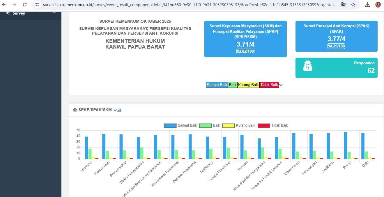Click the Responden spy icon

pyautogui.click(x=308, y=66)
